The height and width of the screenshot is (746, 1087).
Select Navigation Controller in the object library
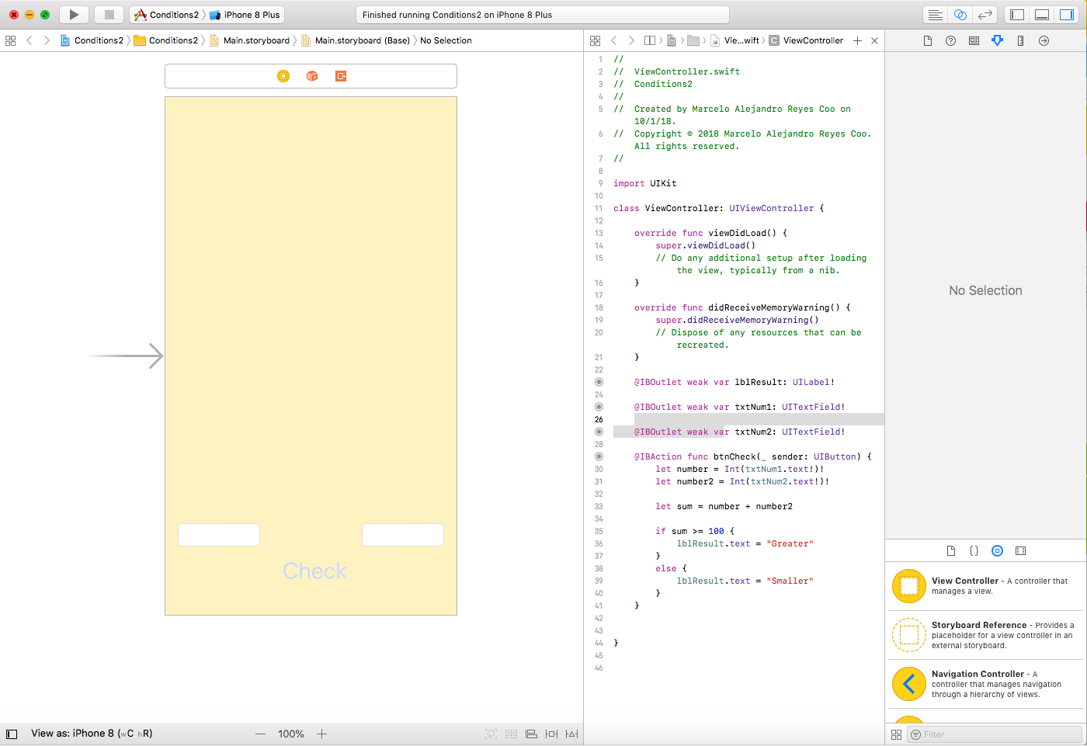tap(985, 684)
